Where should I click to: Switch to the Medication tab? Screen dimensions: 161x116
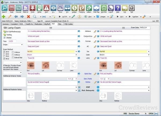point(38,24)
